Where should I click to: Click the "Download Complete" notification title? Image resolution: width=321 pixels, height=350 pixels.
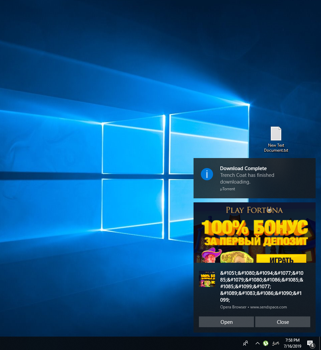click(x=243, y=168)
